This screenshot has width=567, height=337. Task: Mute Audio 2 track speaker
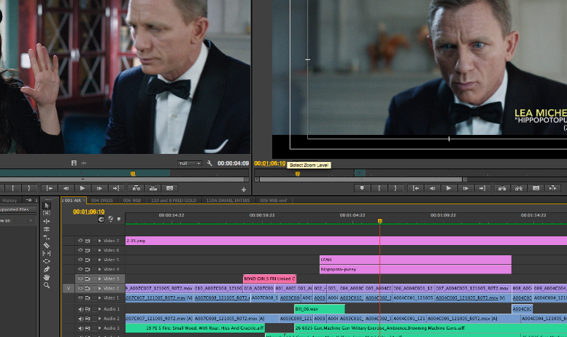[x=81, y=319]
